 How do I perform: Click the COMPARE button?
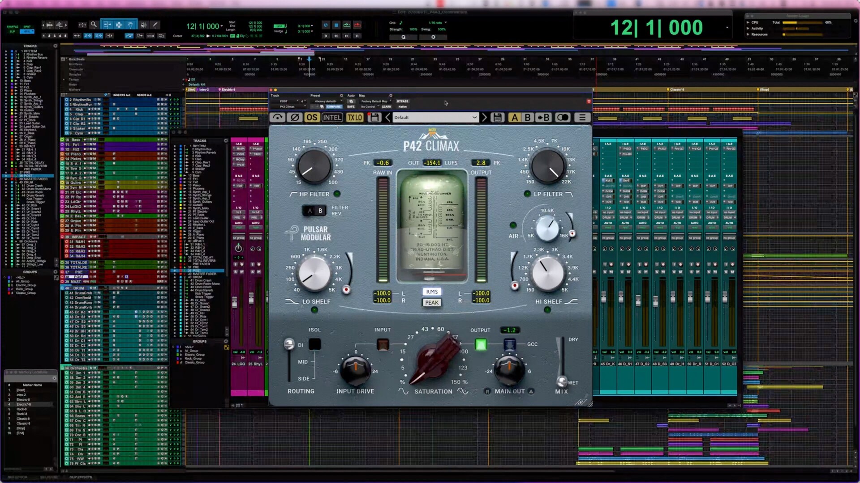click(x=333, y=107)
